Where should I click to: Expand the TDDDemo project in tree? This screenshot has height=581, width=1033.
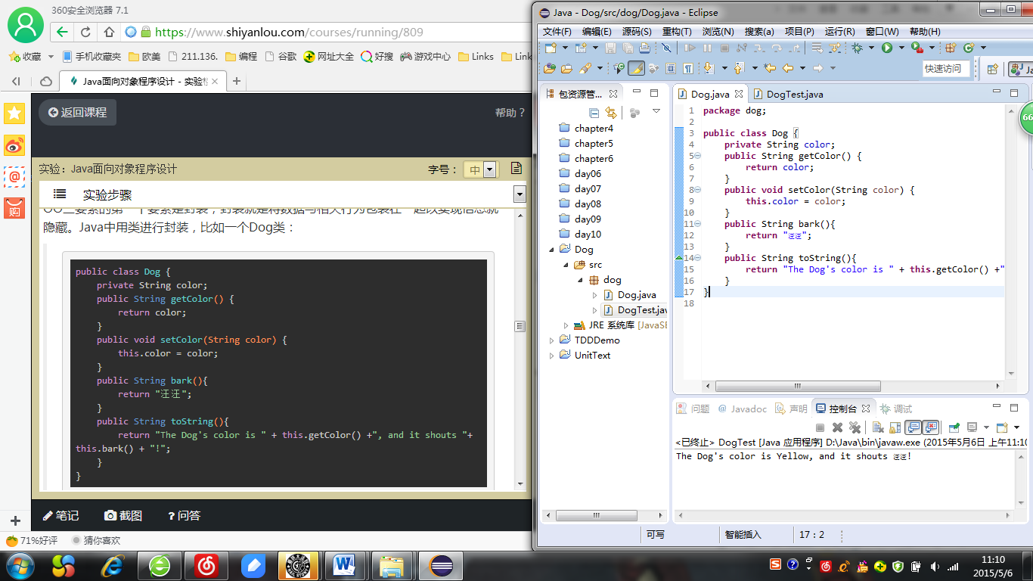(552, 340)
